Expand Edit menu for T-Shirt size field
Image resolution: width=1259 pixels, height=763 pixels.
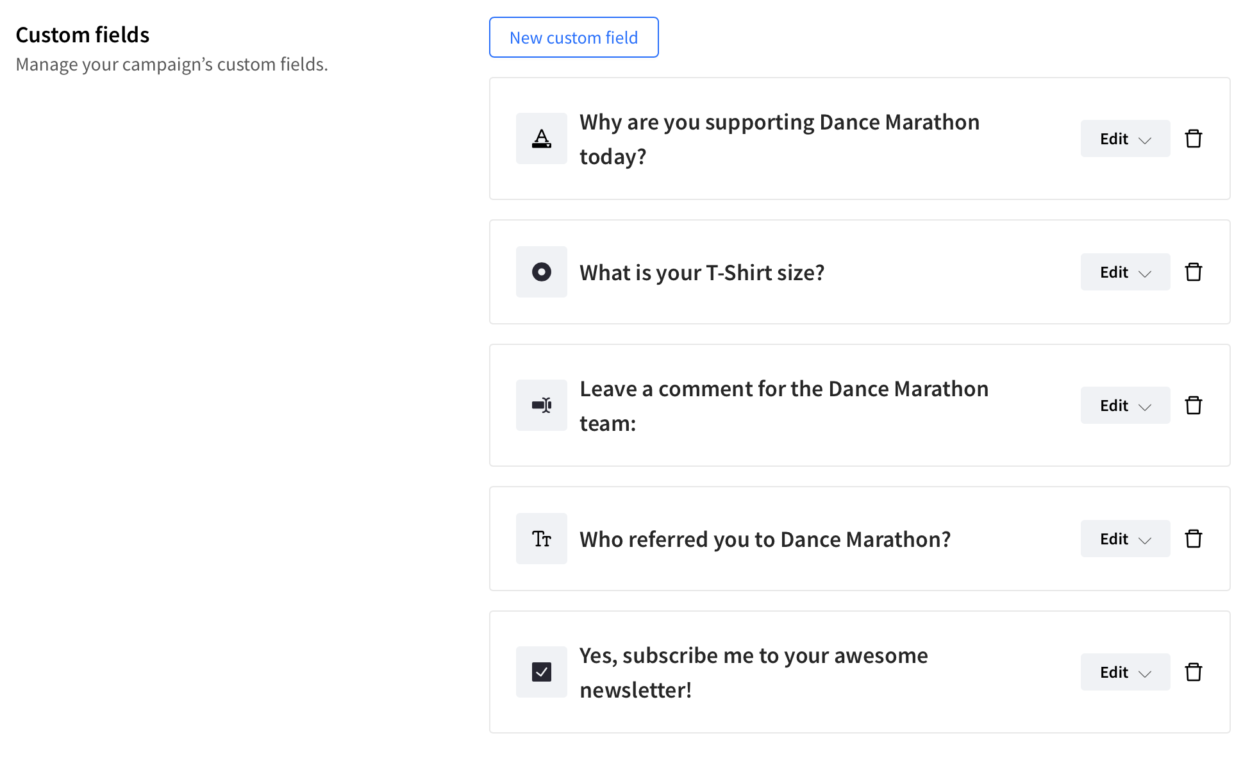click(x=1125, y=272)
